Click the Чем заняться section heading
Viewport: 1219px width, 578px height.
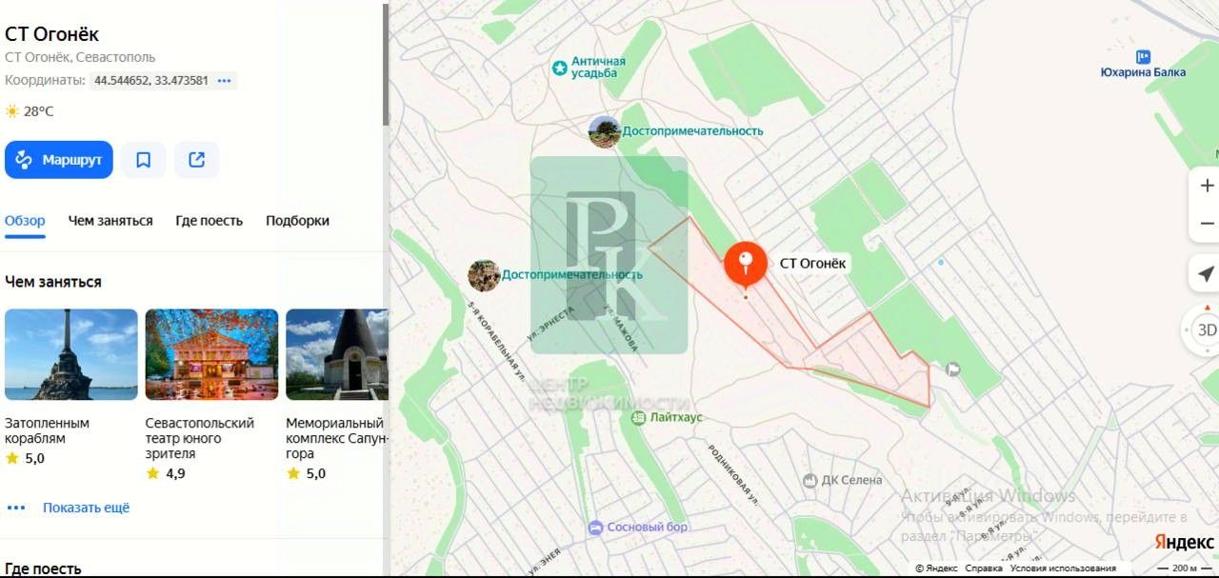53,282
